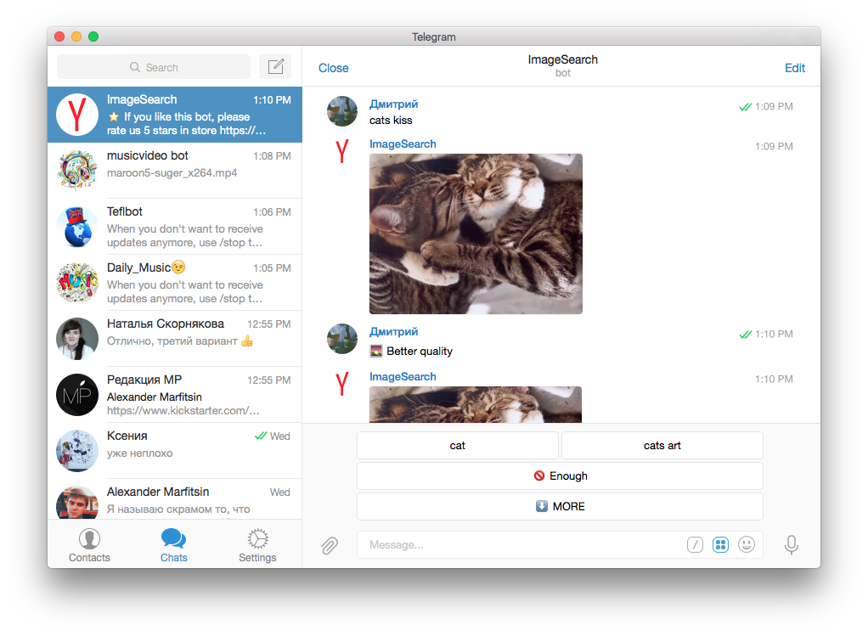Image resolution: width=868 pixels, height=636 pixels.
Task: Click sender name Дмитрий above 'Better quality'
Action: click(x=393, y=331)
